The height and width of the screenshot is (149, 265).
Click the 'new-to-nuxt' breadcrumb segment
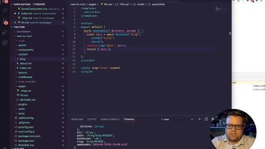click(78, 5)
